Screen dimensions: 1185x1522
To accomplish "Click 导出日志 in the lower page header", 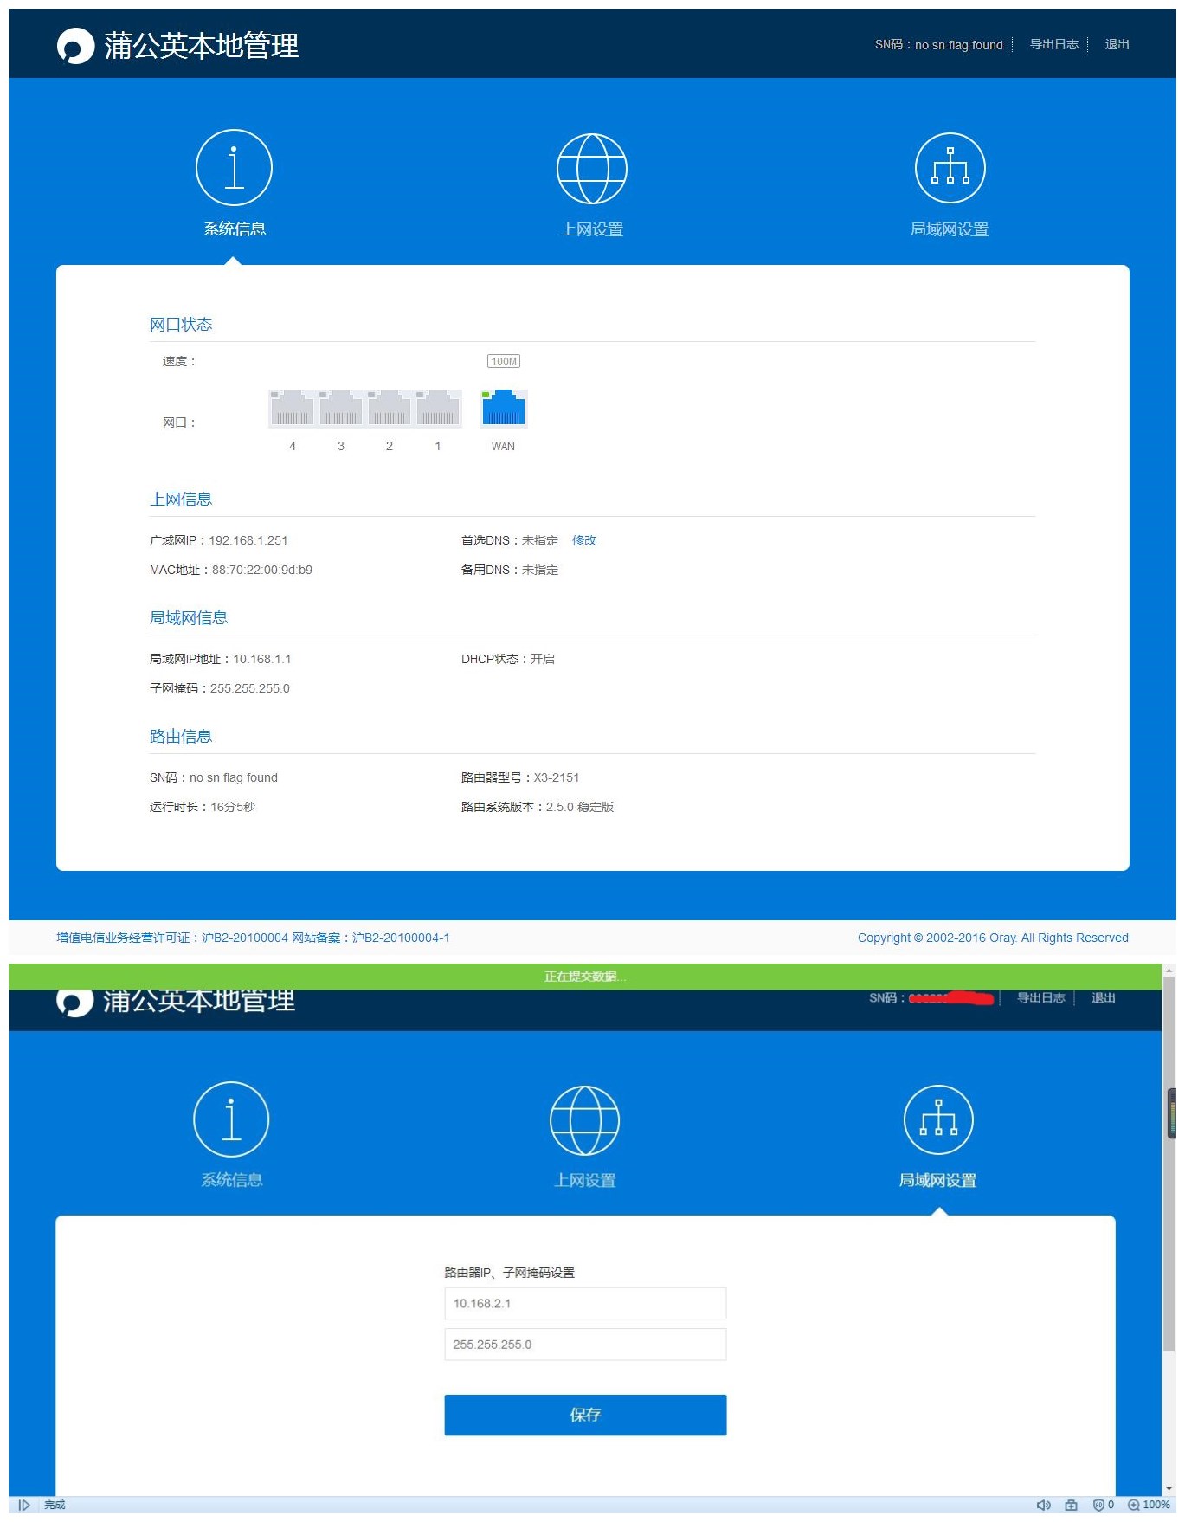I will click(1040, 998).
